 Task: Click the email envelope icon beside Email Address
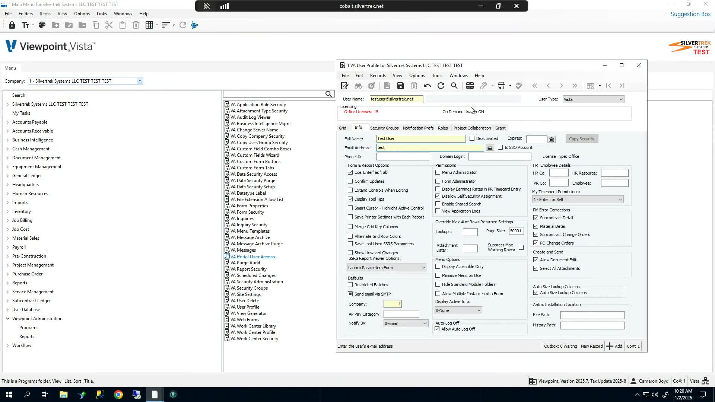point(490,148)
